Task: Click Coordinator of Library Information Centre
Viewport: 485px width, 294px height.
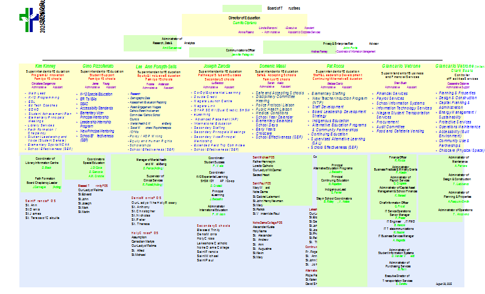Action: click(x=42, y=160)
